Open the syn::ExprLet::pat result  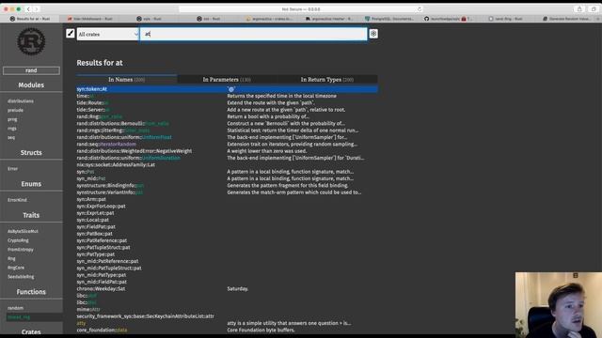click(x=227, y=213)
